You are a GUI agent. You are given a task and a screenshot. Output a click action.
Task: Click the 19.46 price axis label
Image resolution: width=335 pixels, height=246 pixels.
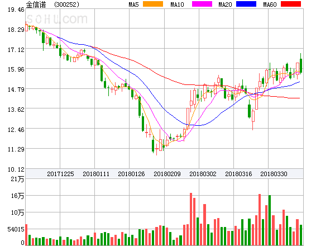[16, 10]
